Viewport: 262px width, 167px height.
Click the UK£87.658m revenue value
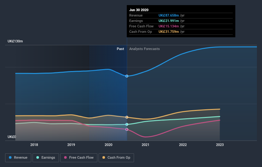[168, 15]
